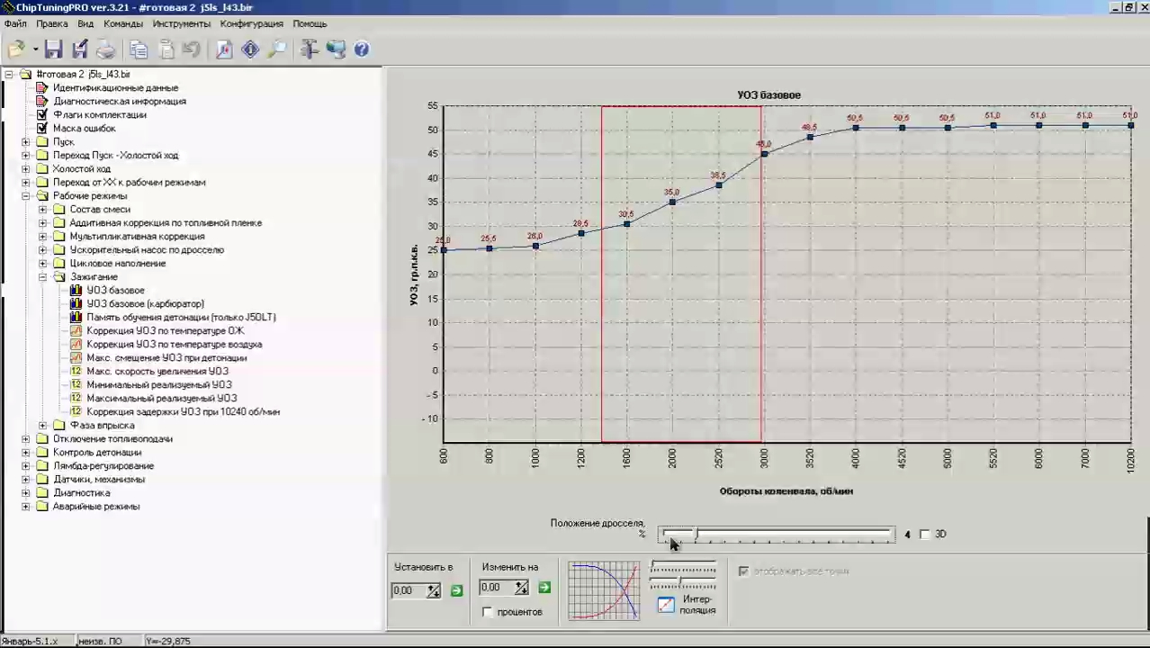Open a firmware file via toolbar icon
The height and width of the screenshot is (648, 1150).
tap(16, 49)
